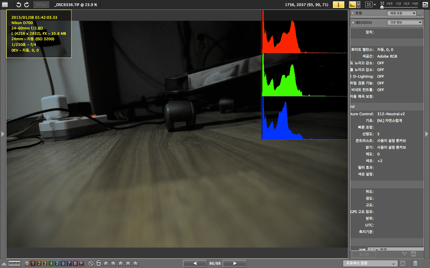
Task: Go to the previous image
Action: click(195, 263)
